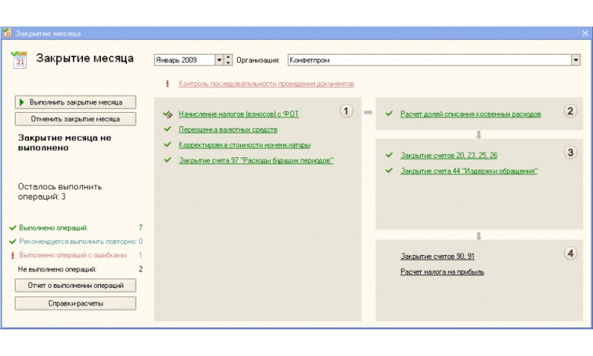
Task: Open Отчет о выполнении операций
Action: [76, 286]
